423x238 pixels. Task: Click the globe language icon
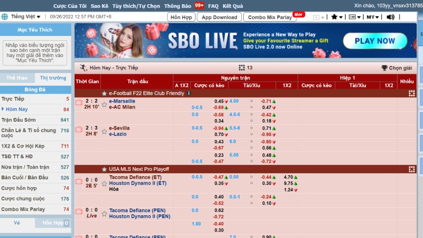click(5, 17)
